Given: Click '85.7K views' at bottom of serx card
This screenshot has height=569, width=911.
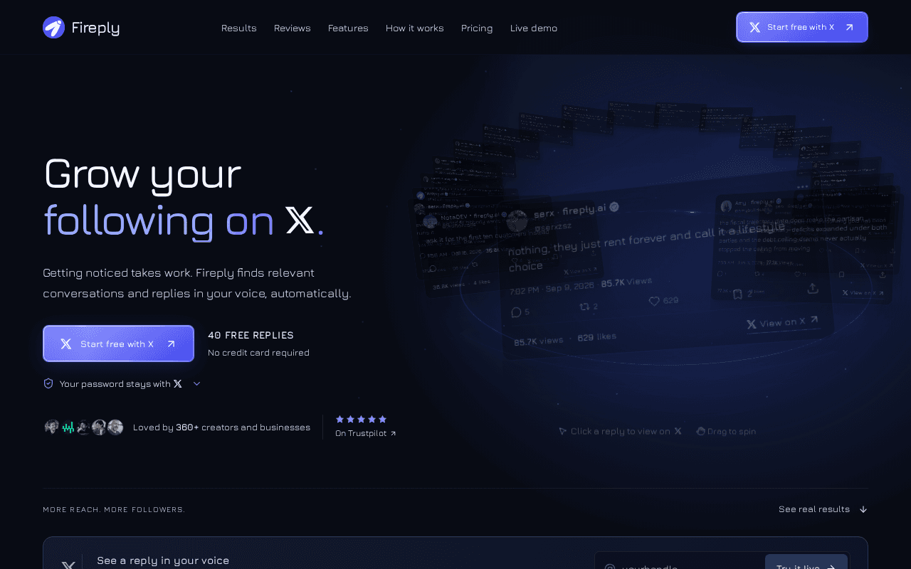Looking at the screenshot, I should (x=539, y=341).
